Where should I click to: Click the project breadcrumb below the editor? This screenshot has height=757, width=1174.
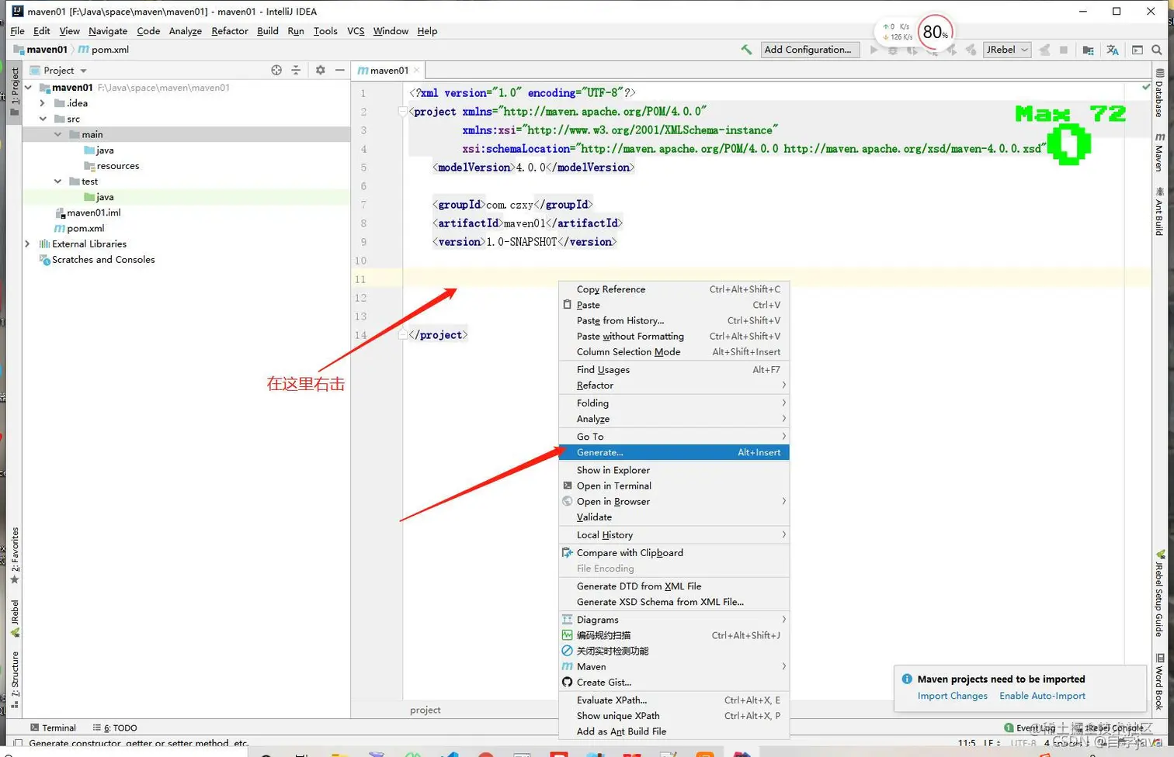point(425,710)
